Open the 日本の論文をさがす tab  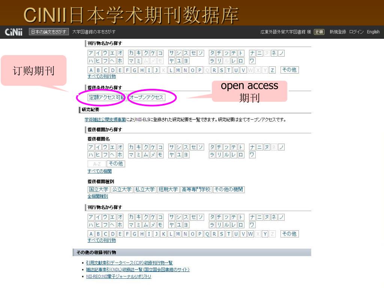coord(49,32)
